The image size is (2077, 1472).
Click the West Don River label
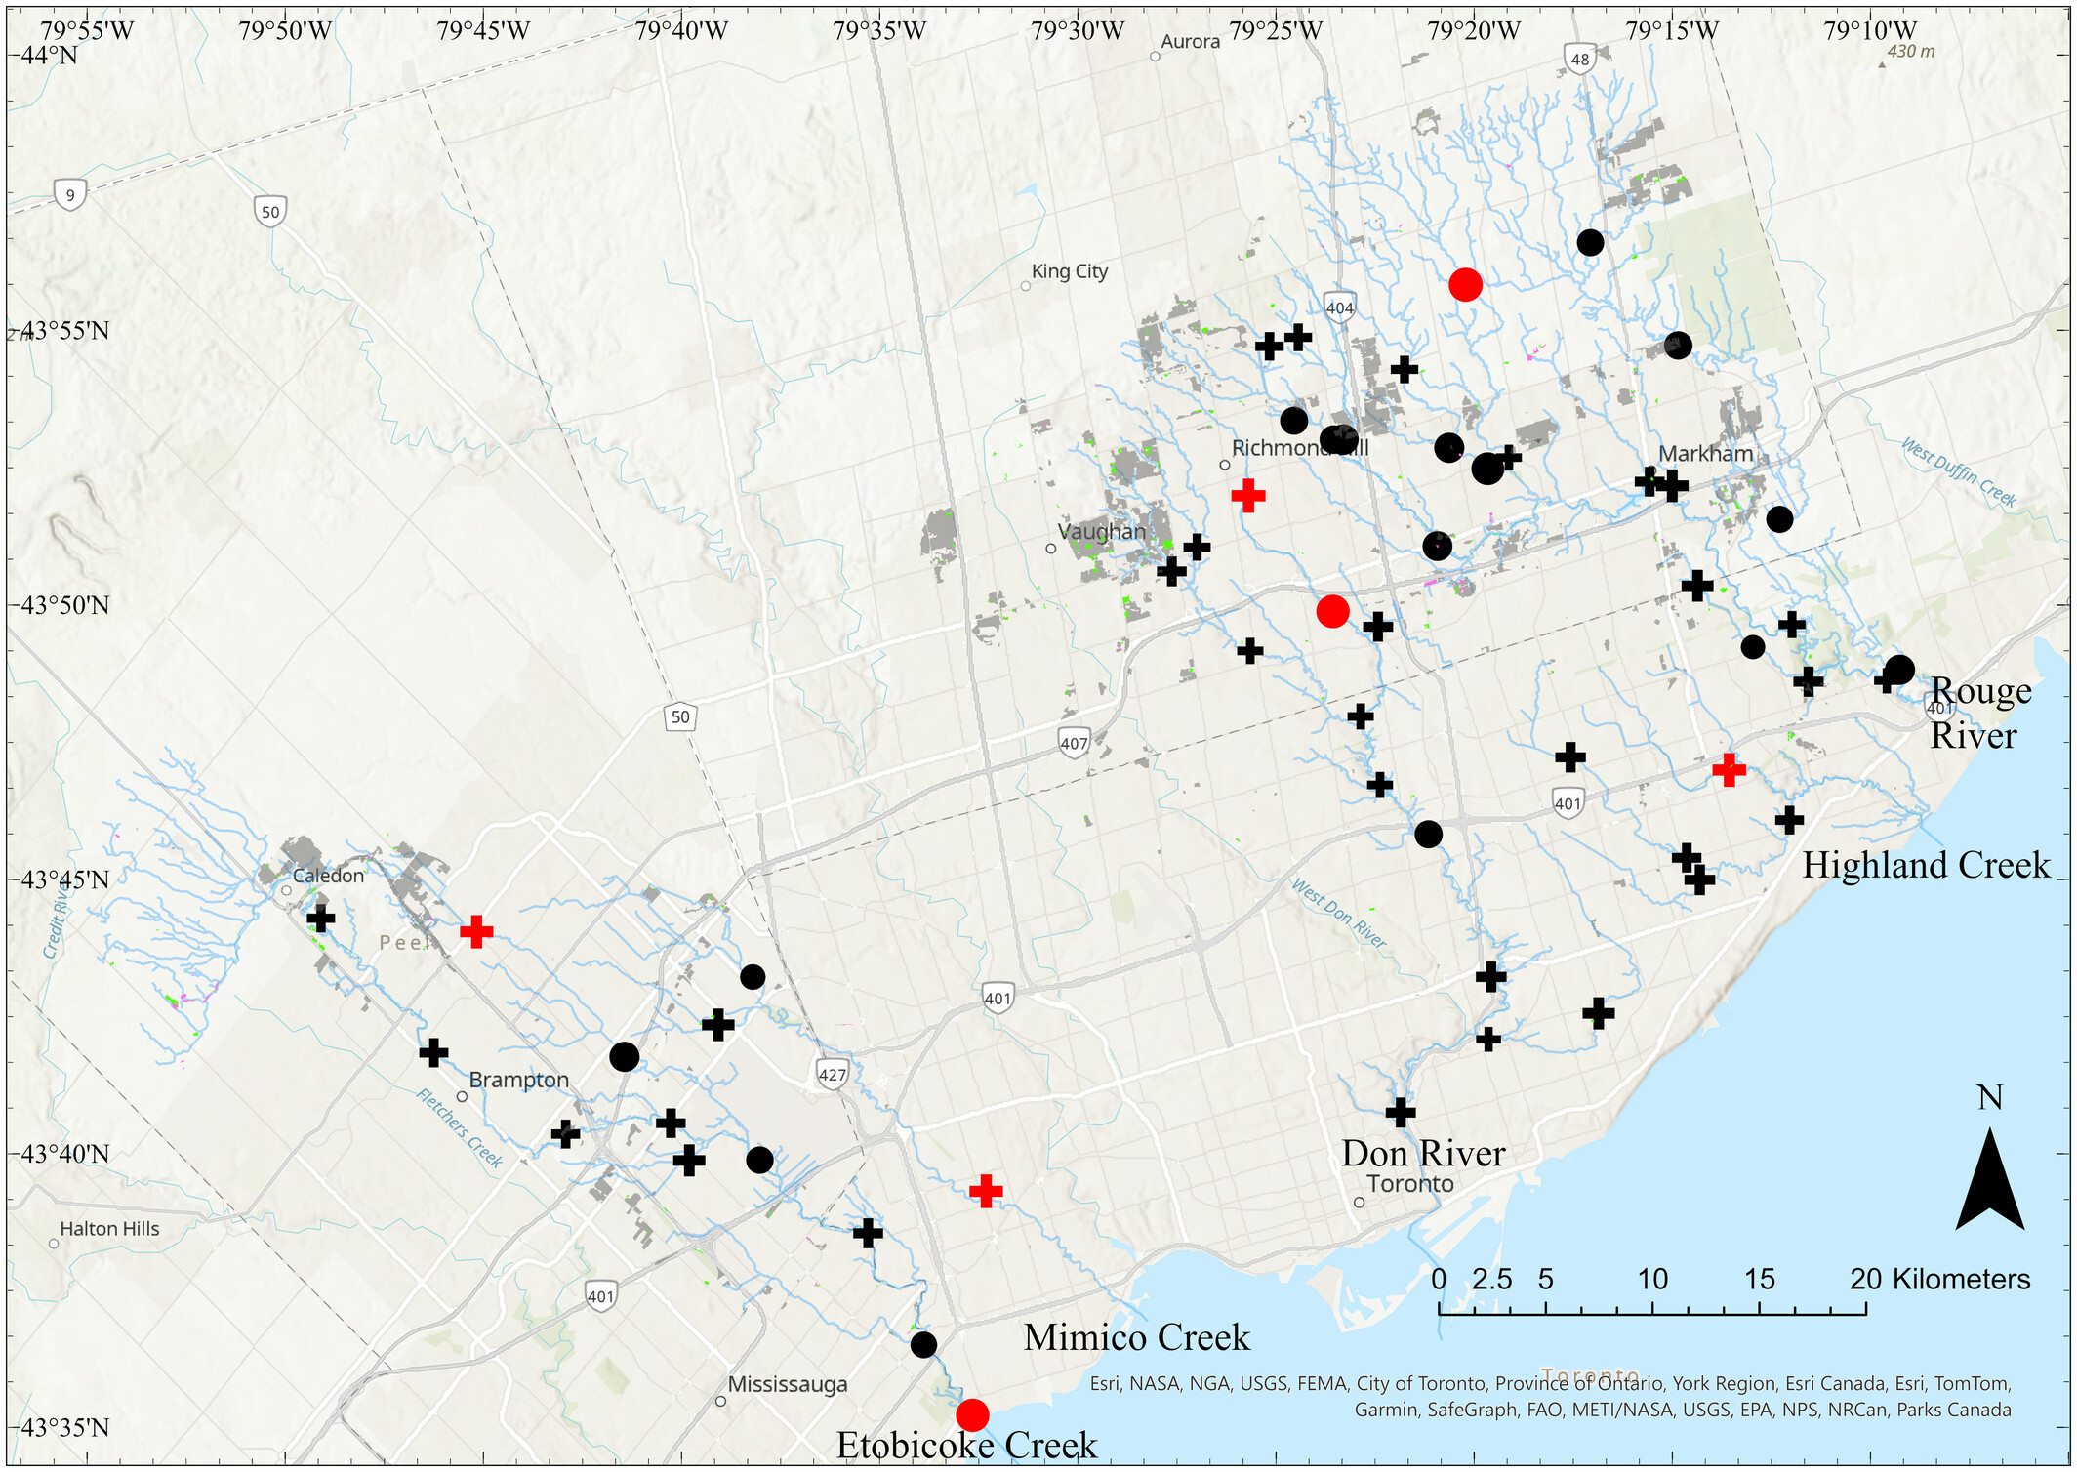point(1338,913)
